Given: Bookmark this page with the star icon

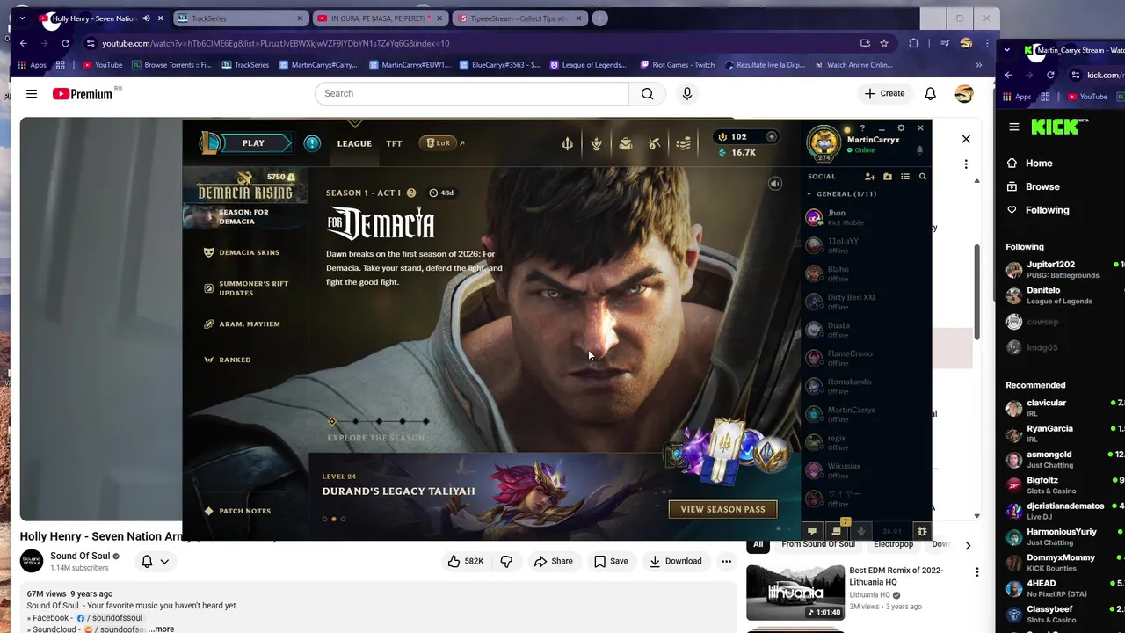Looking at the screenshot, I should (884, 43).
